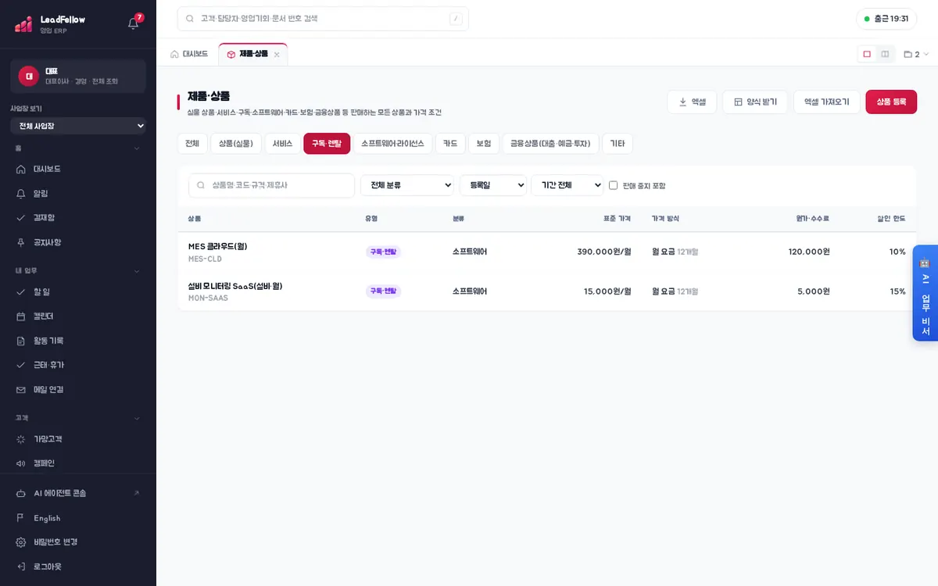Open the 기간 전체 period dropdown
The width and height of the screenshot is (938, 586).
click(x=567, y=185)
